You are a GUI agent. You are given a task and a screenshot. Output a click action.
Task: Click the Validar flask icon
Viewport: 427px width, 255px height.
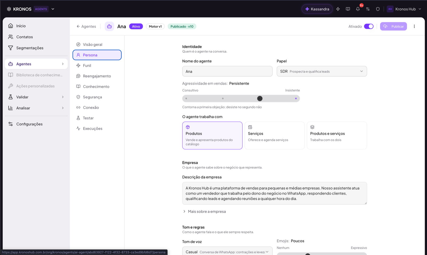11,97
